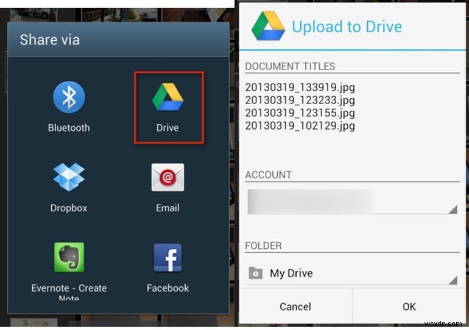Click the Drive logo beside Upload to Drive
Image resolution: width=469 pixels, height=330 pixels.
pyautogui.click(x=268, y=26)
